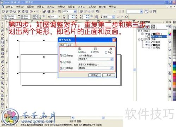Check the 底部(B) align bottom checkbox
Screen dimensions: 176x127
(65, 68)
